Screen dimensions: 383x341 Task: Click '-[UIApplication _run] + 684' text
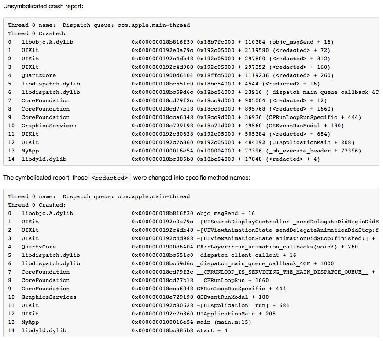243,305
